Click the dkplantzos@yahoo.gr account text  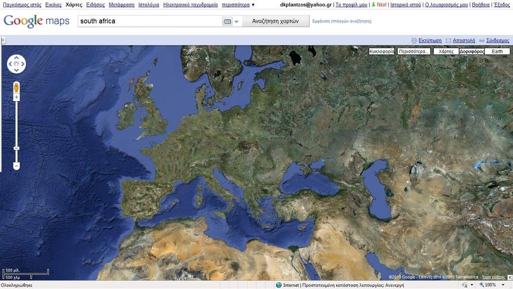(306, 5)
